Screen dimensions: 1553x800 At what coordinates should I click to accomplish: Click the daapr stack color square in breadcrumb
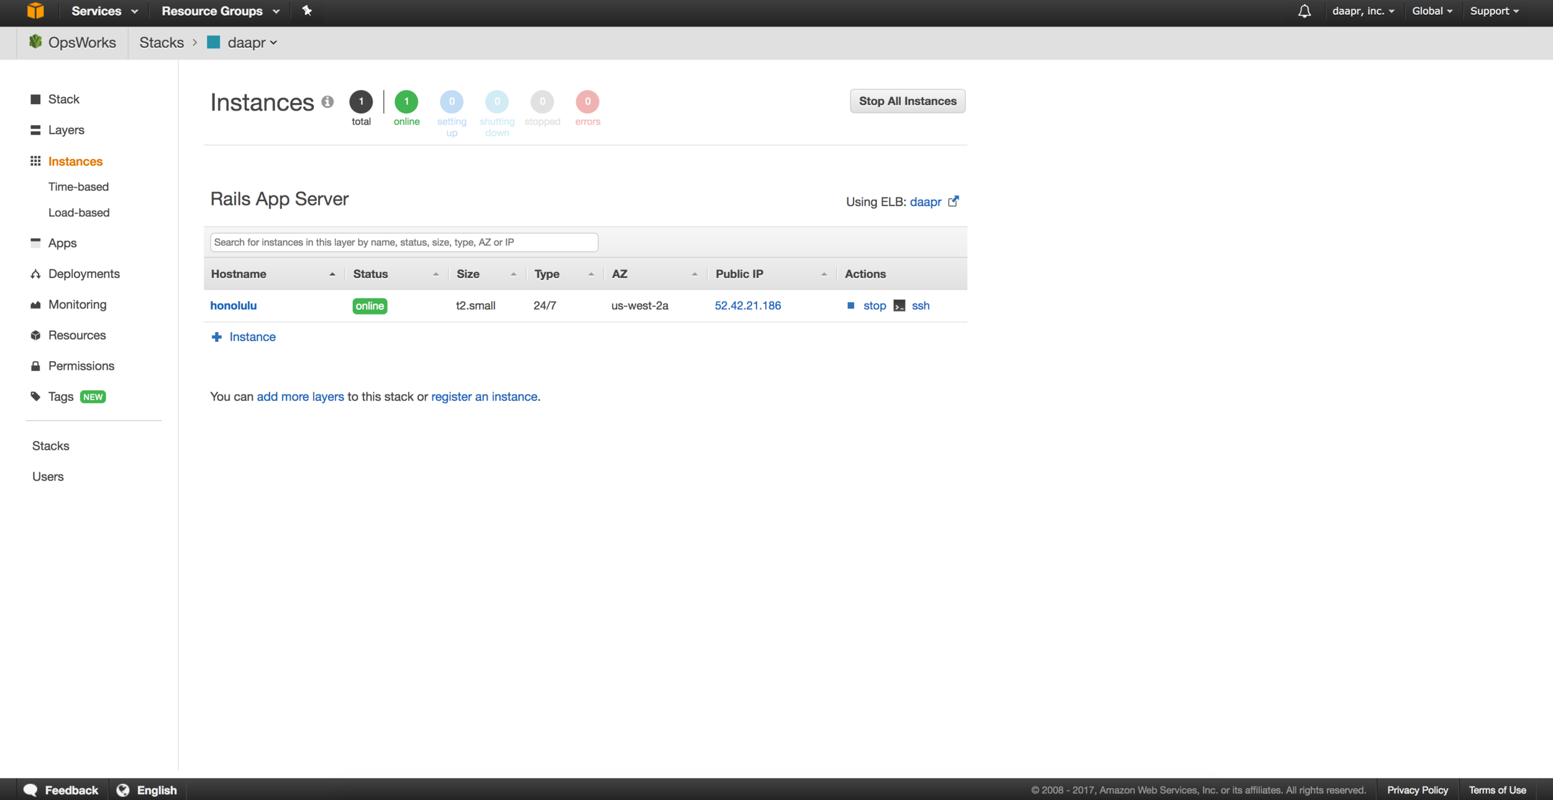coord(214,42)
